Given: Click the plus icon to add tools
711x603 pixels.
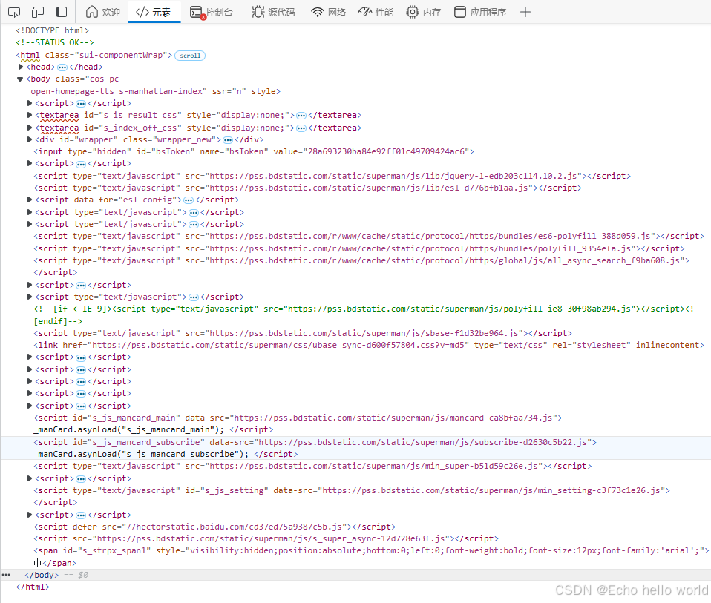Looking at the screenshot, I should tap(525, 12).
